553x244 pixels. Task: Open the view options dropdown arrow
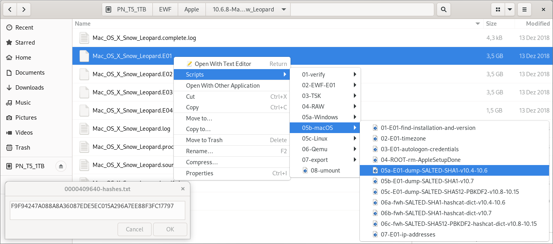pos(509,9)
